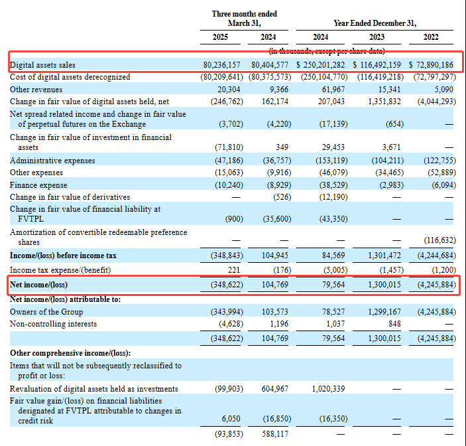The image size is (466, 446).
Task: Click the "Year Ended December 31," column header
Action: point(375,23)
